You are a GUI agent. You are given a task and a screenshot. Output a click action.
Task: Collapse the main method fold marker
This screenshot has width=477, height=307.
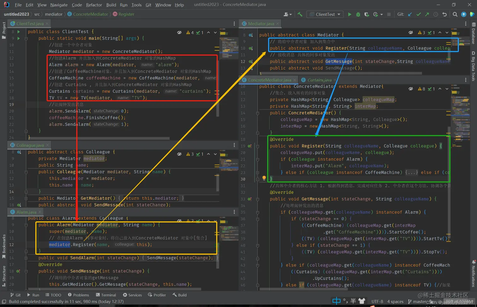tap(26, 38)
